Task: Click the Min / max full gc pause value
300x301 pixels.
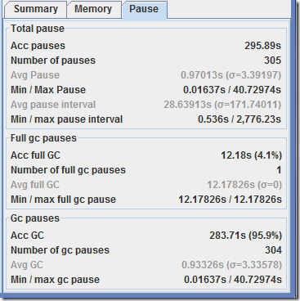Action: 230,200
